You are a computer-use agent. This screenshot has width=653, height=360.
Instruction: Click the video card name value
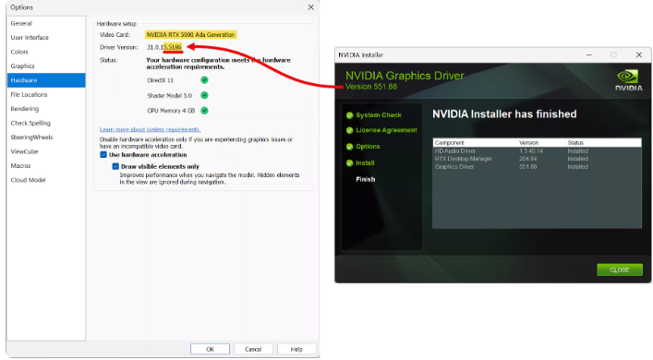[190, 34]
